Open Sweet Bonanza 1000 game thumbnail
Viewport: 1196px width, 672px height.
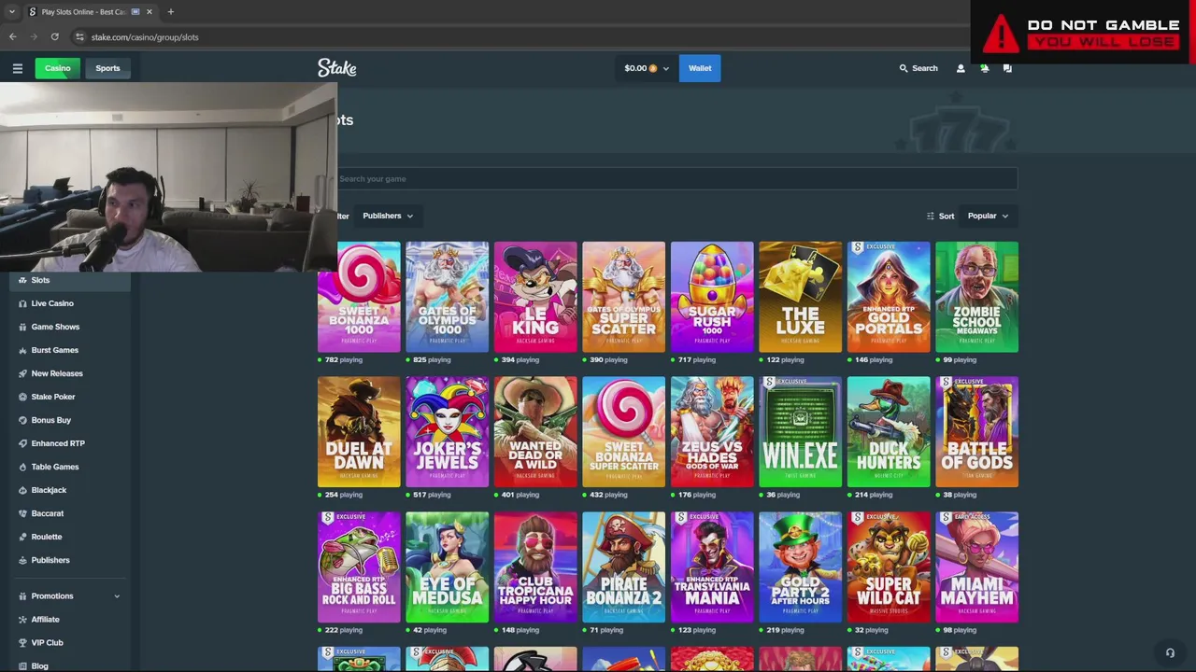tap(359, 297)
